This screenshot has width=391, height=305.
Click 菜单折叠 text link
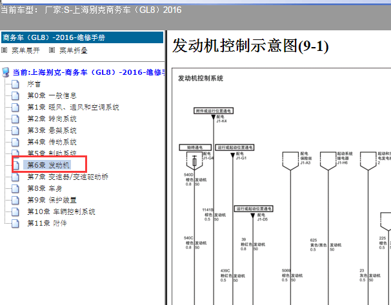[74, 50]
